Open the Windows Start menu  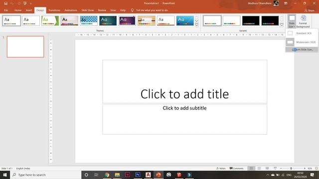coord(5,175)
